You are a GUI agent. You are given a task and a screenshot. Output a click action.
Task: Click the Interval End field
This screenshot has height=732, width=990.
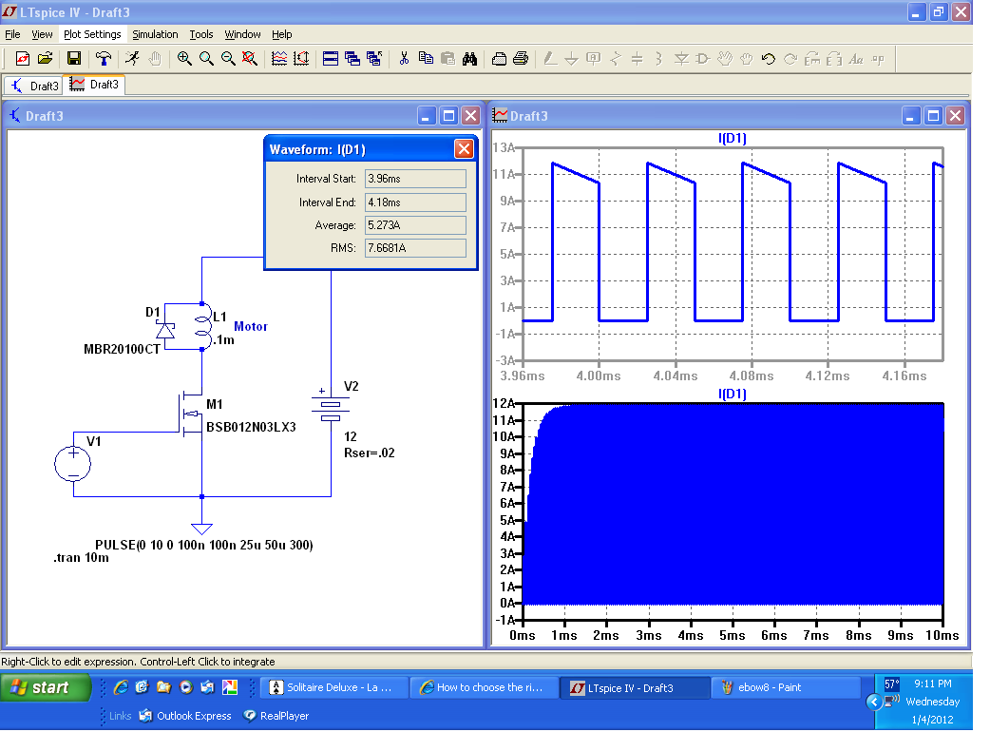(x=415, y=202)
